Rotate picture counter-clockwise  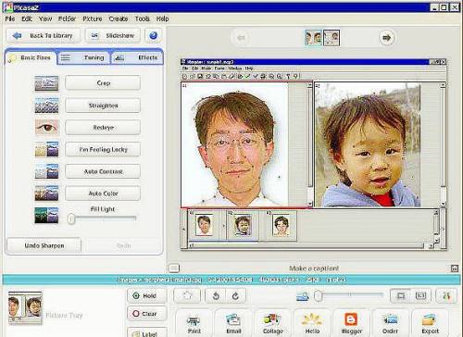pyautogui.click(x=216, y=296)
